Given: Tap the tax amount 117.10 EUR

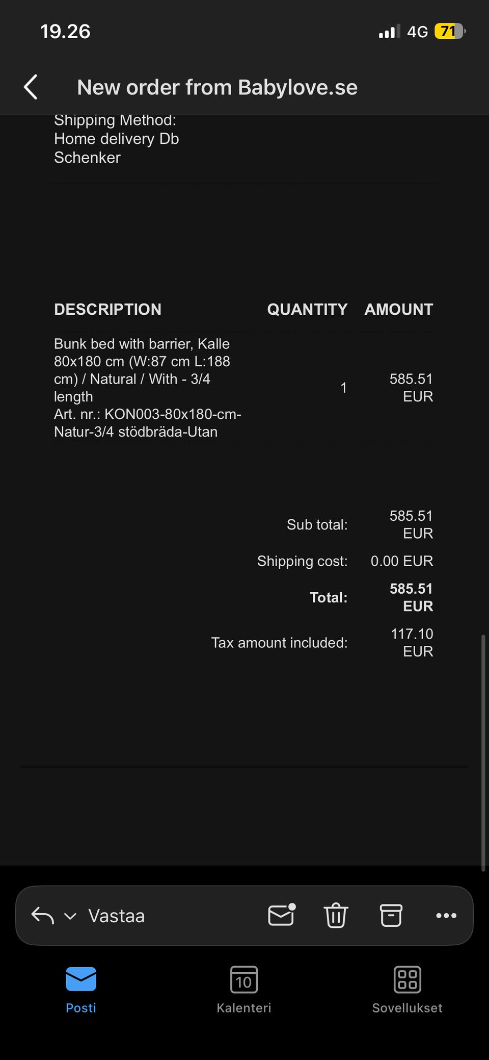Looking at the screenshot, I should (412, 643).
